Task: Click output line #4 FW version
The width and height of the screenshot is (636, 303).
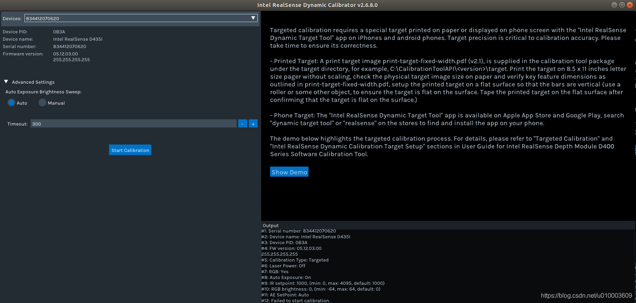Action: (291, 248)
